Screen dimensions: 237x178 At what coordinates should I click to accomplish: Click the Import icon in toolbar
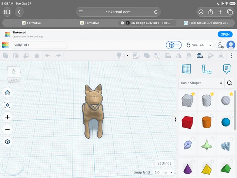pos(210,56)
